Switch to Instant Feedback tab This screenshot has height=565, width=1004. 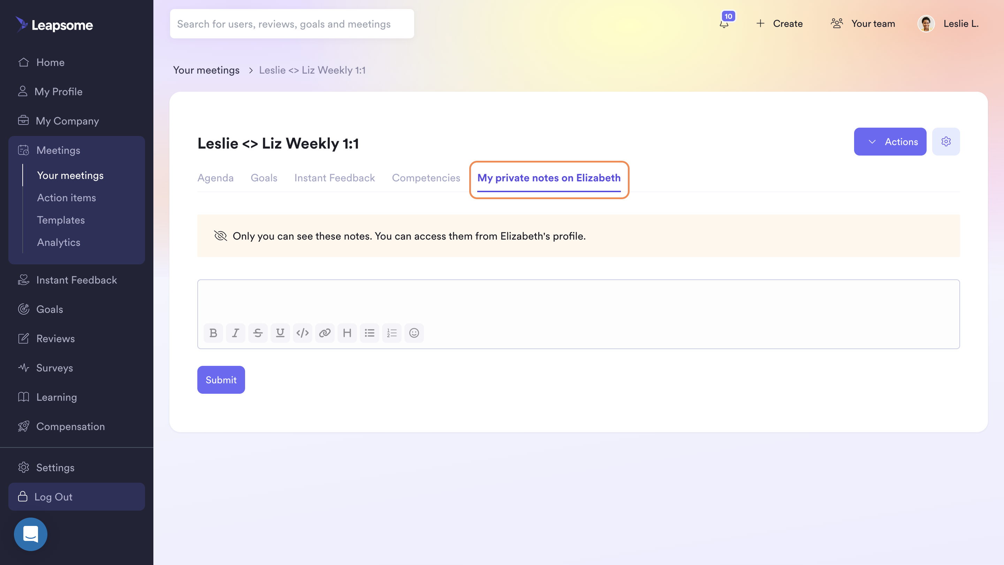pyautogui.click(x=334, y=178)
